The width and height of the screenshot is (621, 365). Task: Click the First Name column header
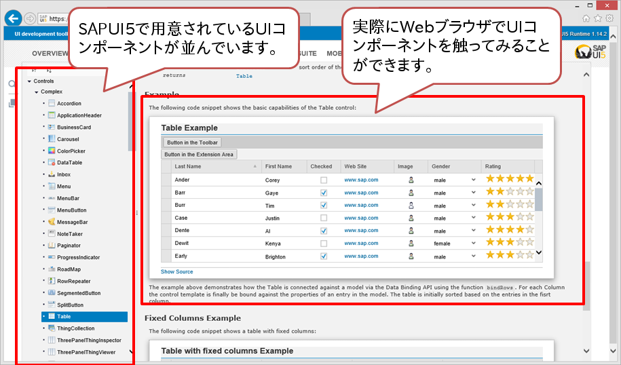284,166
